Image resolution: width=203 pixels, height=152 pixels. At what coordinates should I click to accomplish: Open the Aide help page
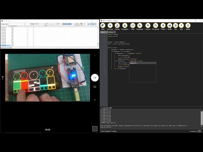pos(181,27)
